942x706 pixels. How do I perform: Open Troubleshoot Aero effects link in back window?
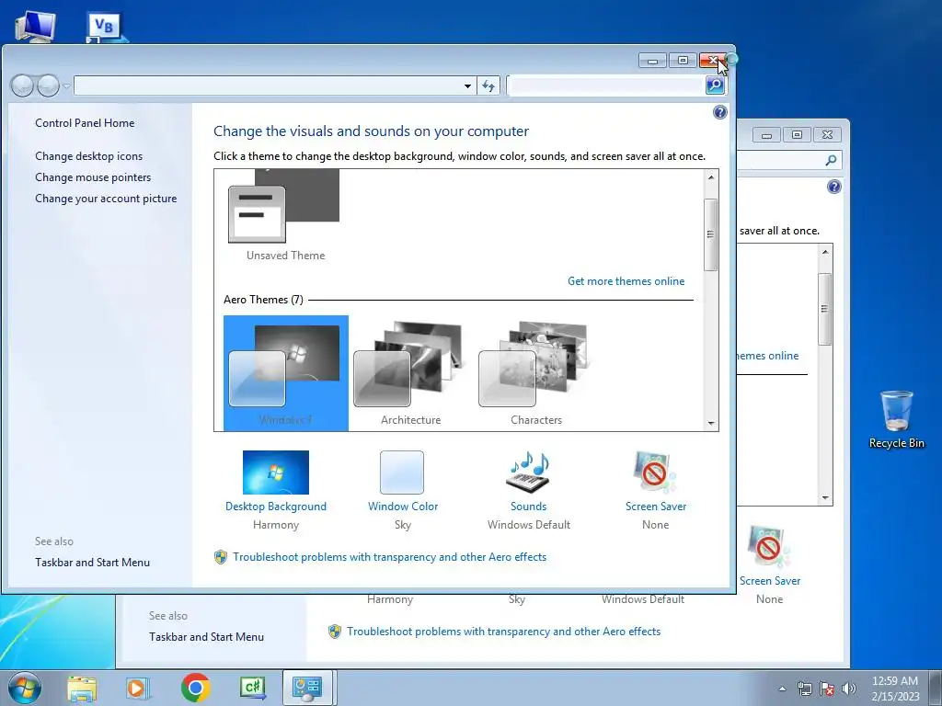[x=503, y=632]
